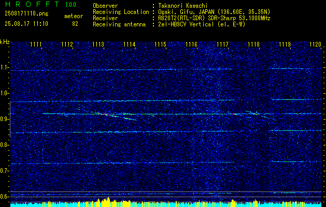Click the 1112 time marker
Viewport: 326px width, 207px height.
[x=67, y=45]
